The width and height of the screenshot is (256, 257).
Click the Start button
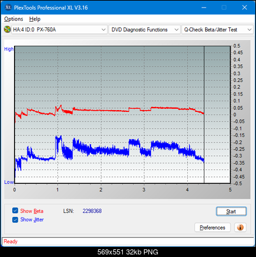[x=231, y=211]
